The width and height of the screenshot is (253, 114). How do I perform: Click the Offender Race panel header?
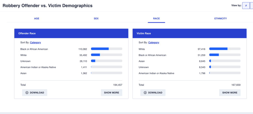(71, 33)
